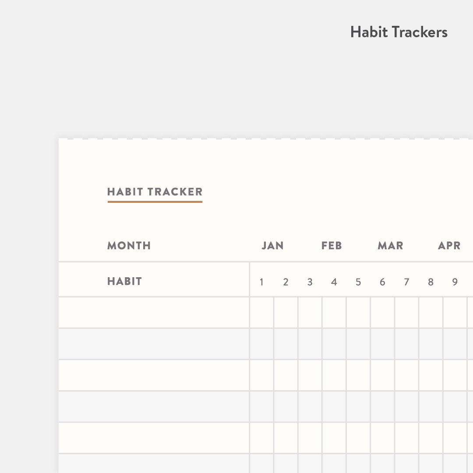Click the "Habit Trackers" page title
This screenshot has width=473, height=473.
coord(399,32)
